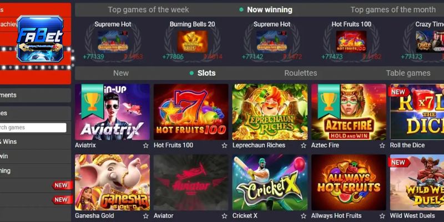
Task: Toggle the Cricket X favorite star
Action: [x=303, y=216]
